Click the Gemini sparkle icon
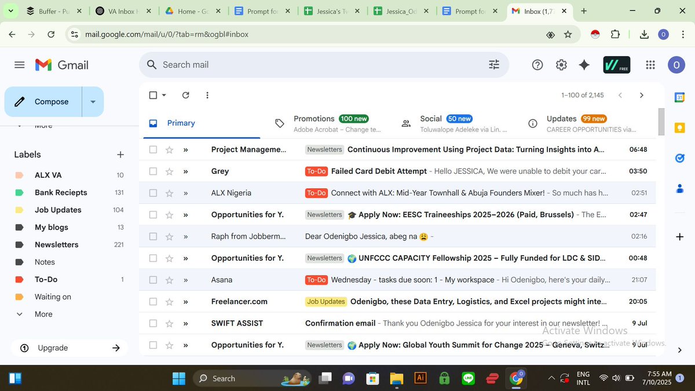Viewport: 695px width, 391px height. click(584, 64)
